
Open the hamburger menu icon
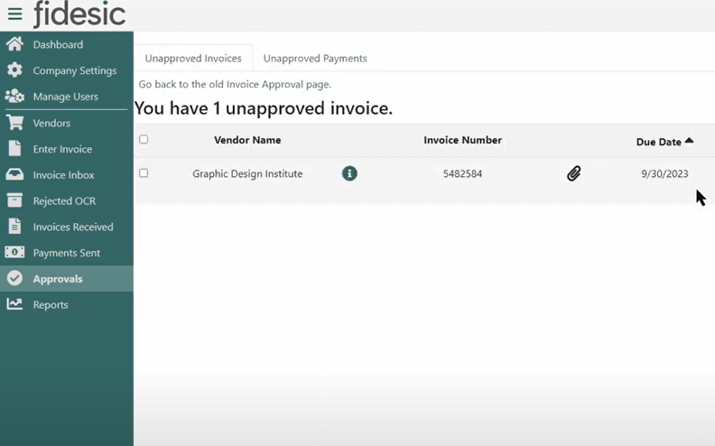coord(14,14)
